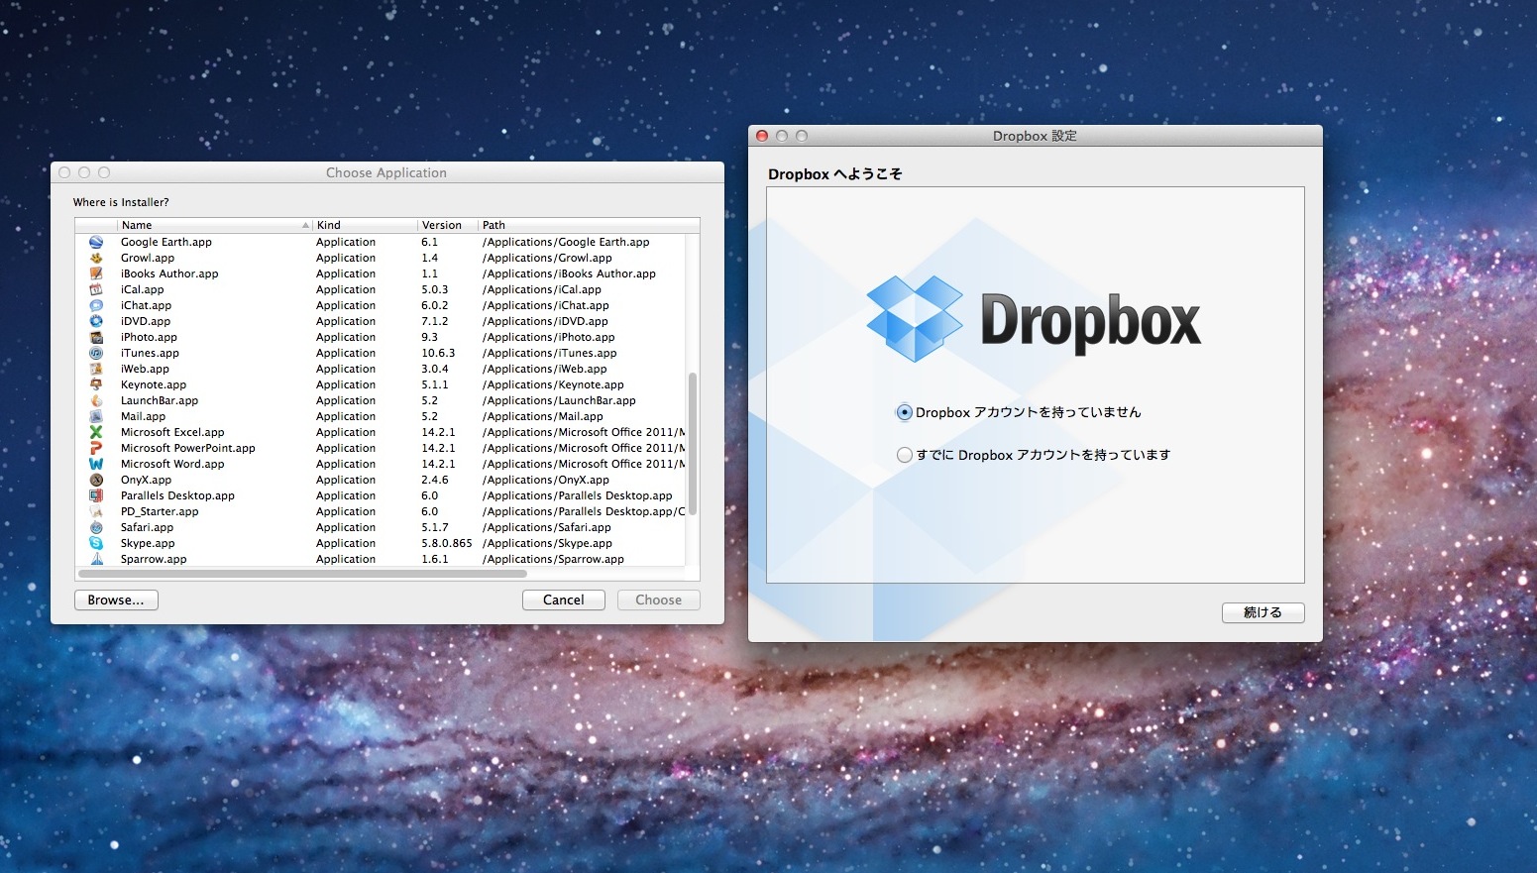Click version 10.6.3 cell
The height and width of the screenshot is (873, 1537).
(x=438, y=353)
